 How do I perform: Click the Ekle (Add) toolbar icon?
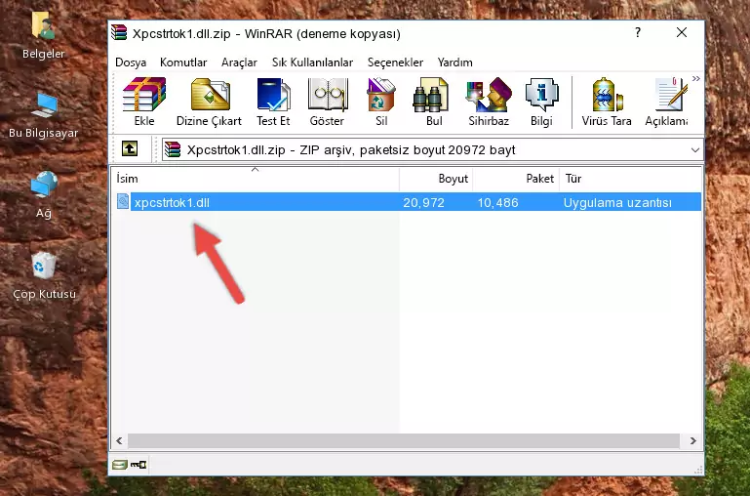[144, 102]
